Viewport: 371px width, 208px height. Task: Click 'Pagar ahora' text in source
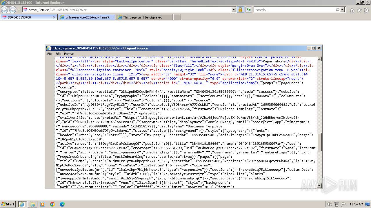tap(275, 61)
